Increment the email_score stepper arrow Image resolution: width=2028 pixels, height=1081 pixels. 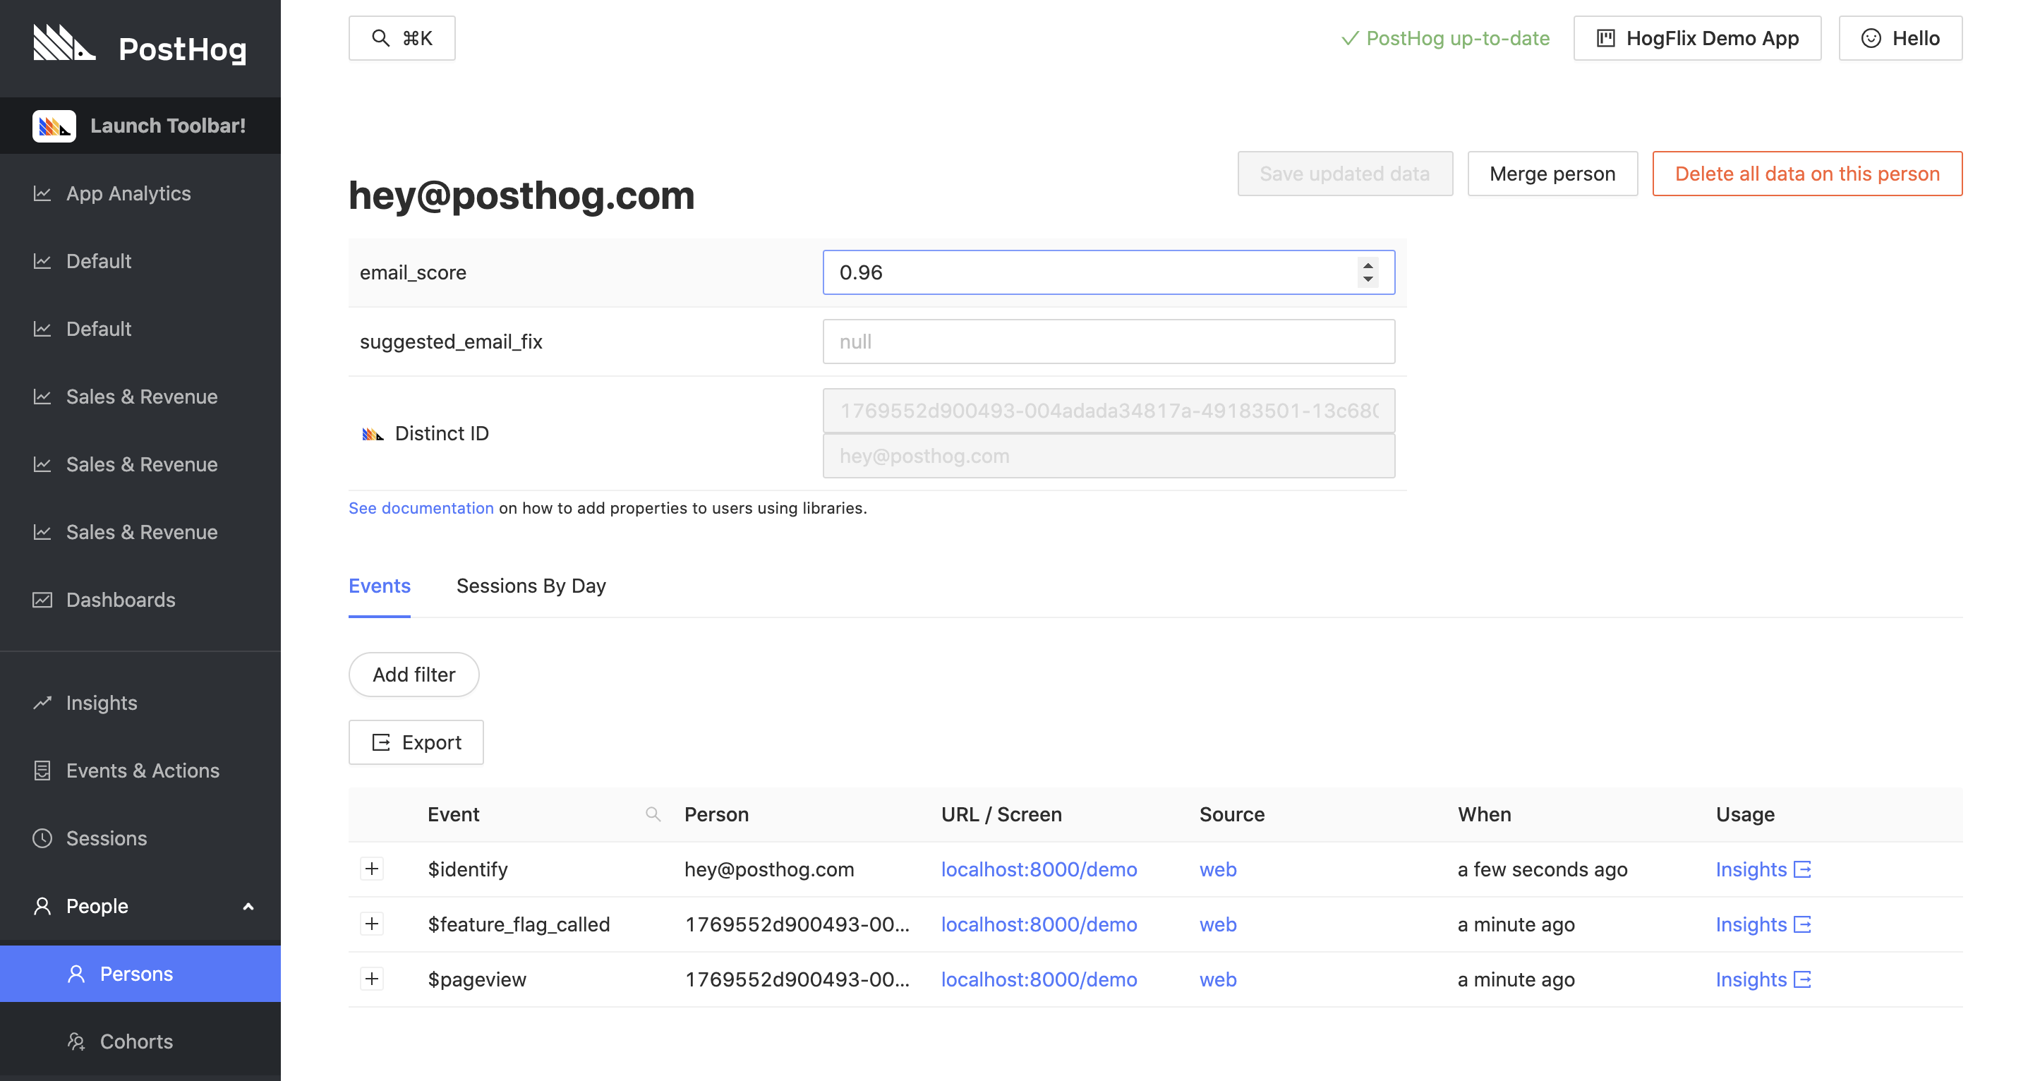click(1368, 265)
